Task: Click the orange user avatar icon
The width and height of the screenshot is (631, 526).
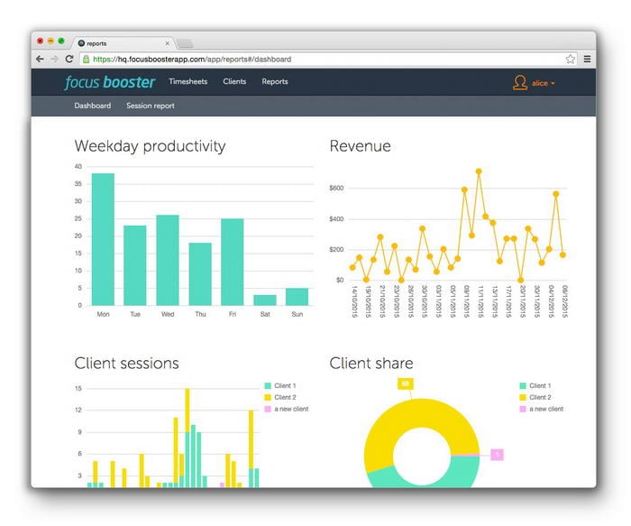Action: (x=519, y=83)
